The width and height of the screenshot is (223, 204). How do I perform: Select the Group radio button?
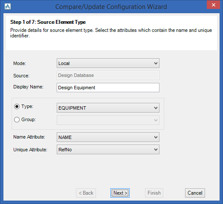point(17,120)
